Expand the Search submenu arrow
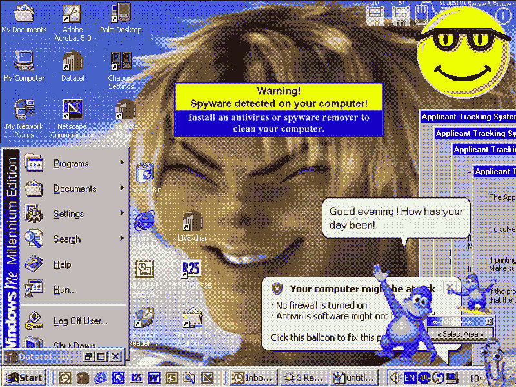 (122, 238)
